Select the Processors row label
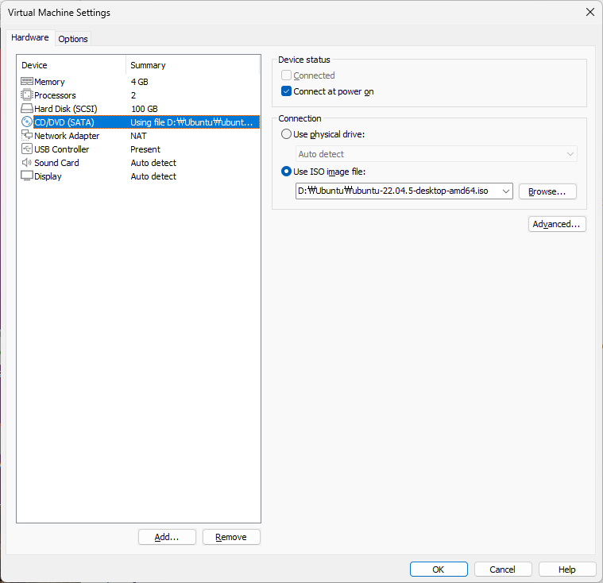Viewport: 603px width, 583px height. (x=55, y=95)
